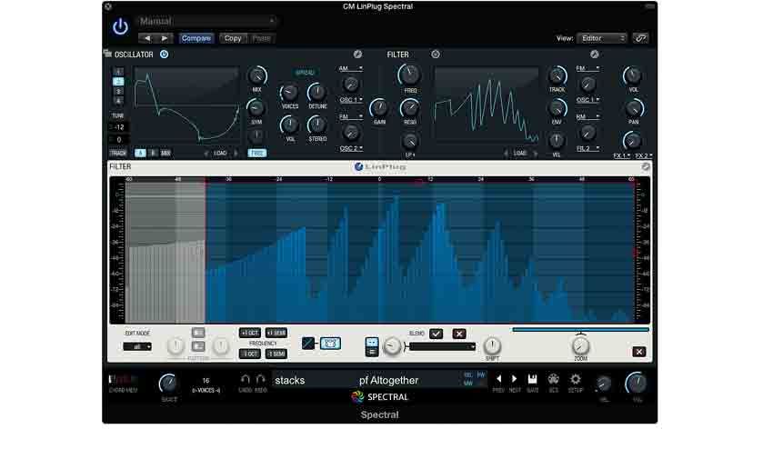Click the NEXT preset arrow

(514, 379)
